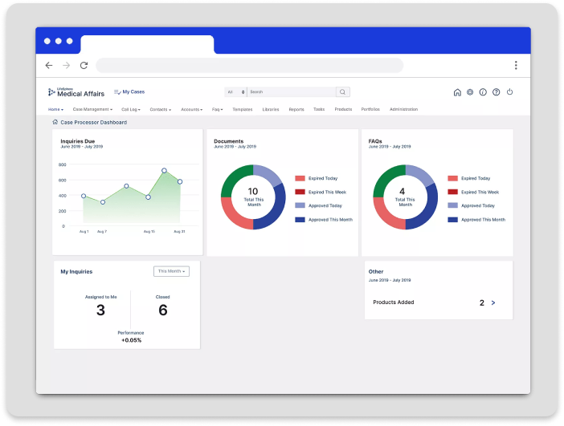The height and width of the screenshot is (426, 564).
Task: Click Case Processor Dashboard breadcrumb
Action: (93, 123)
